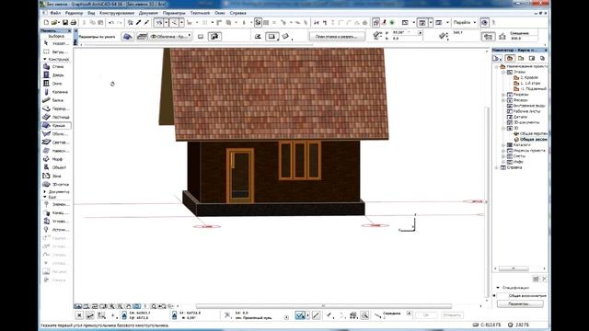Open the Справка menu
Screen dimensions: 589x331
point(237,13)
